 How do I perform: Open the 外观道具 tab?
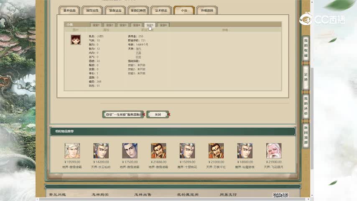tap(207, 10)
